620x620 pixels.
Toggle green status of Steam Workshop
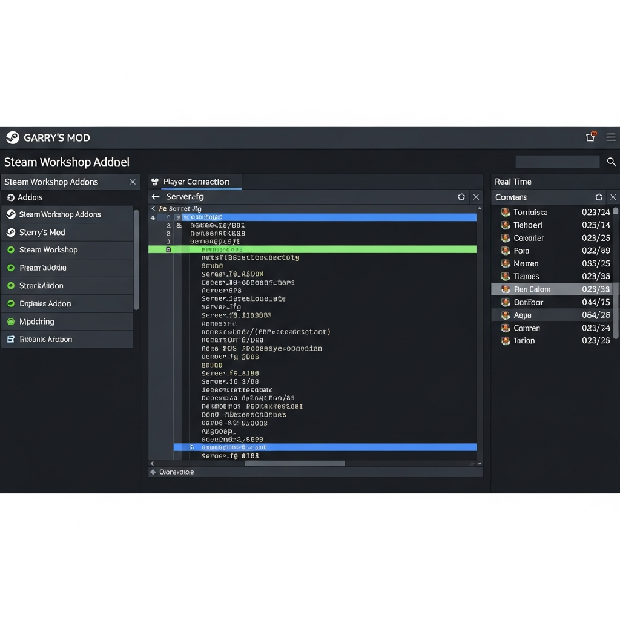pyautogui.click(x=11, y=250)
